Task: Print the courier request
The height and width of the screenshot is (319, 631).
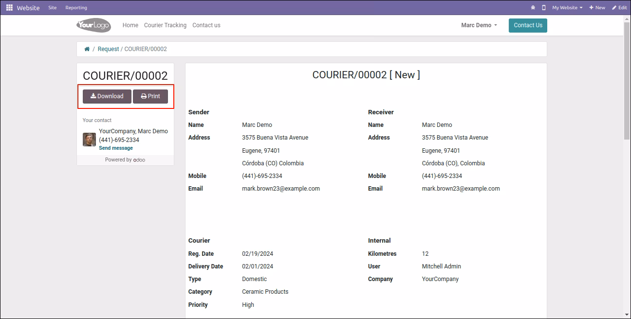Action: pos(150,96)
